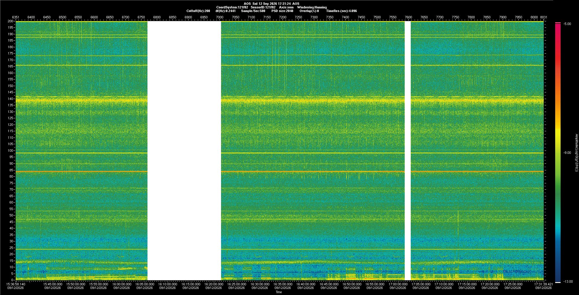
Task: Click the orange 84 Hz spectral line
Action: click(280, 172)
